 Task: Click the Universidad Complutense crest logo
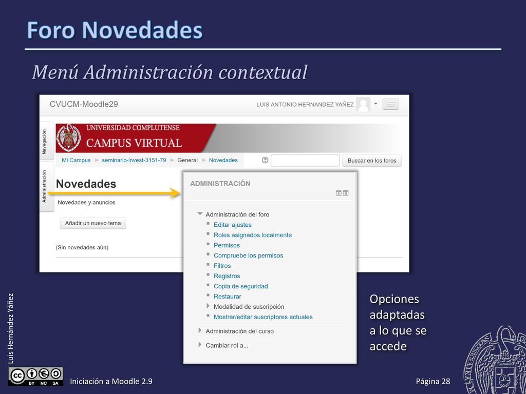[x=69, y=137]
